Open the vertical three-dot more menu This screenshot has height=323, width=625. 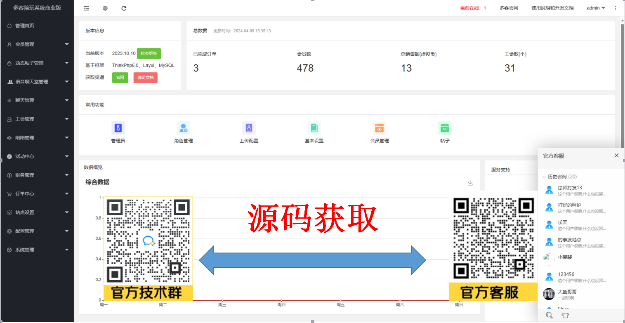pyautogui.click(x=616, y=8)
